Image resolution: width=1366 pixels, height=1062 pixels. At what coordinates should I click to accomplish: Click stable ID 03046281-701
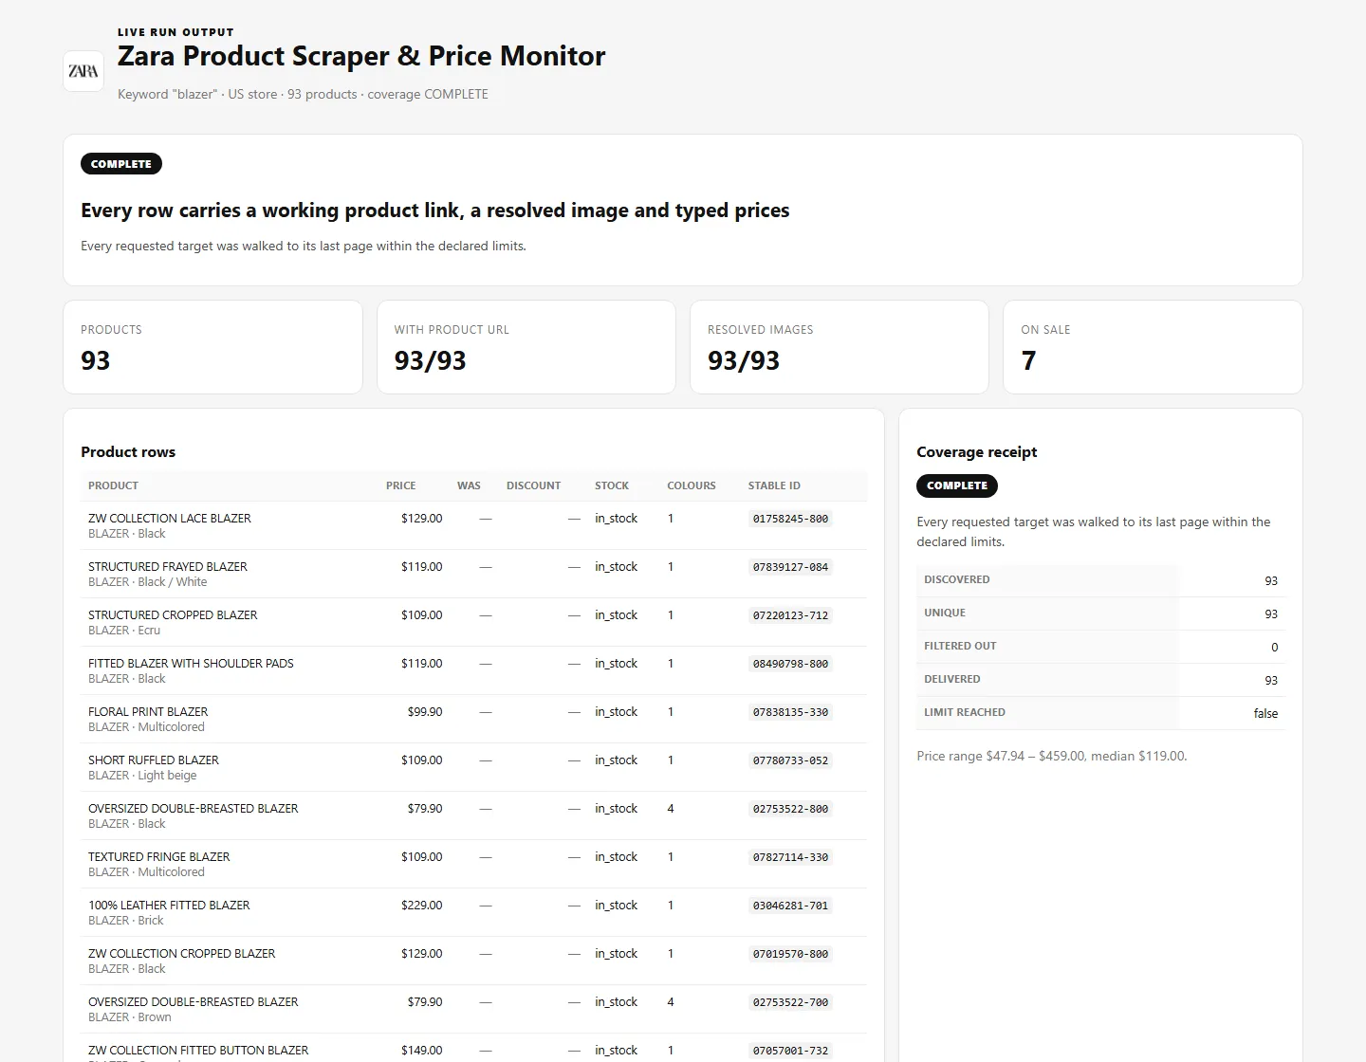790,906
